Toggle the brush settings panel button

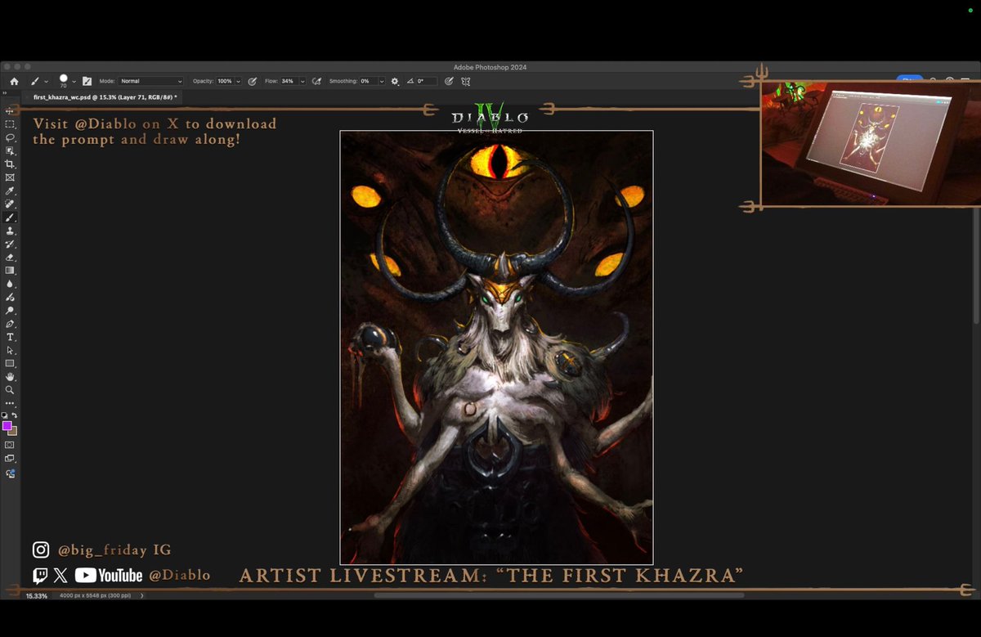point(87,81)
